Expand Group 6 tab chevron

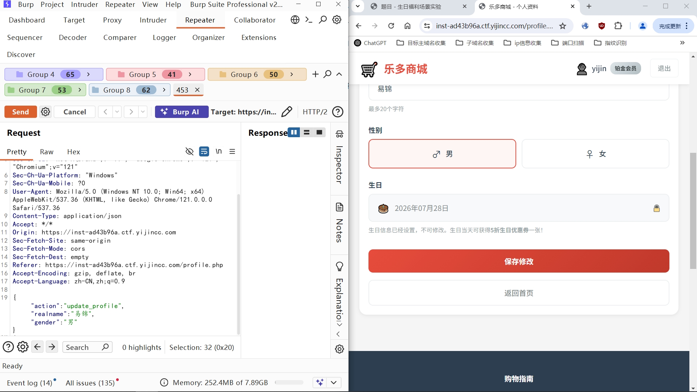tap(292, 74)
